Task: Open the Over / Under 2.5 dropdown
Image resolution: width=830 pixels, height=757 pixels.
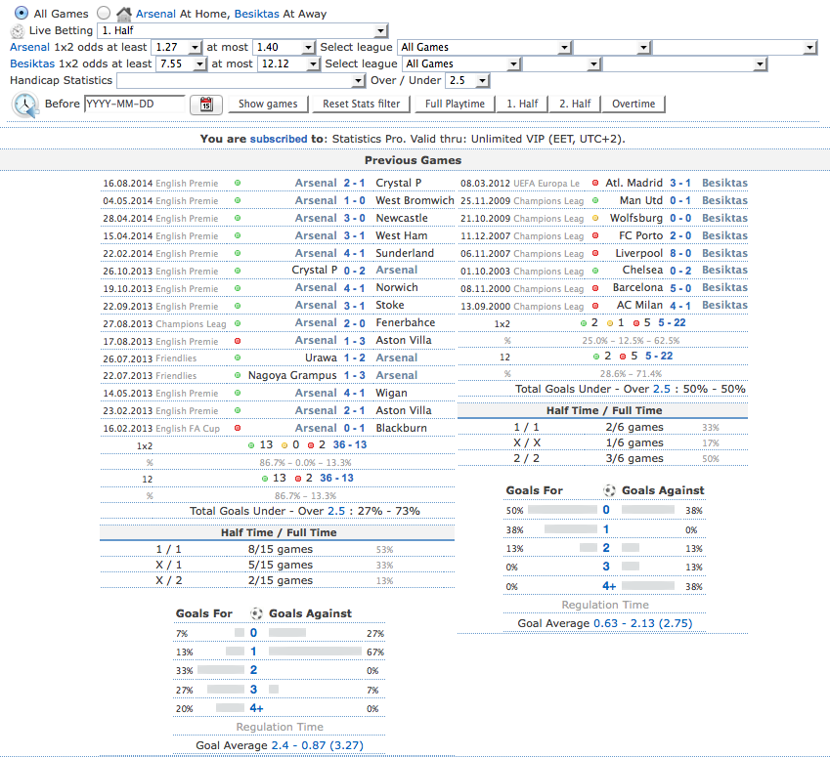Action: 468,80
